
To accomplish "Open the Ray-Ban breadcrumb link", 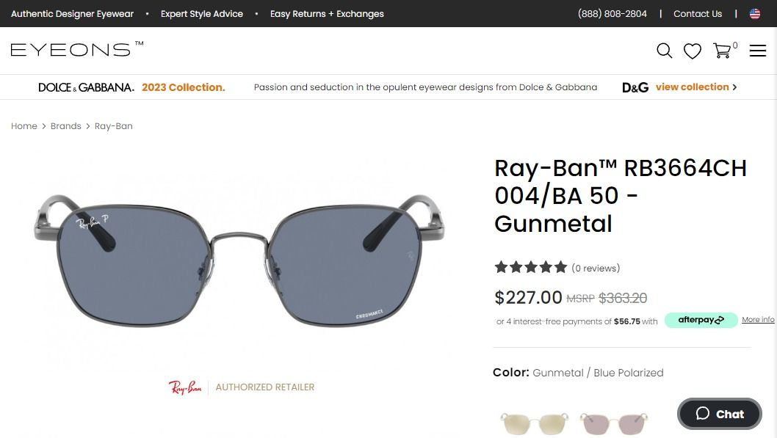I will [x=114, y=126].
